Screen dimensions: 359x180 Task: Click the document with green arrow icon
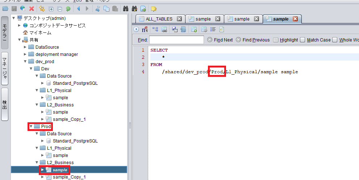(143, 9)
